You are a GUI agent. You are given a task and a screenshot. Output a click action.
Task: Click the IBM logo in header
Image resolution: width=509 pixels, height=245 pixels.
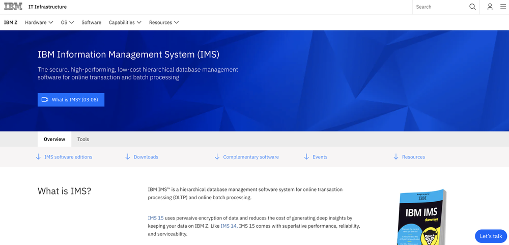[13, 7]
